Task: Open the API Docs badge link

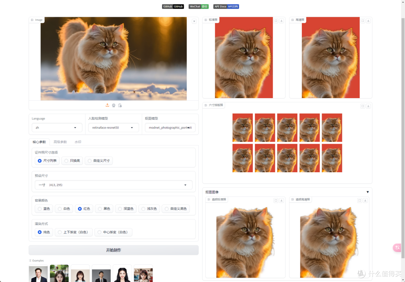Action: (x=226, y=6)
